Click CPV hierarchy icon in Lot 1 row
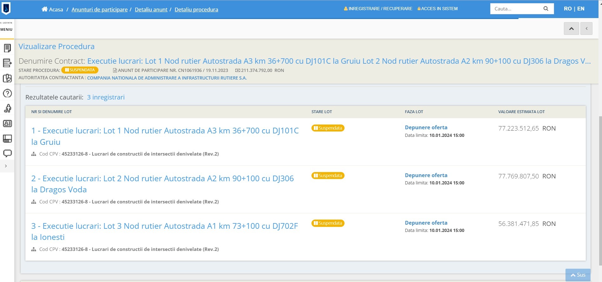The image size is (602, 282). tap(34, 154)
